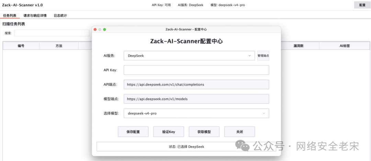Click the 搜索 input field in task list
The height and width of the screenshot is (161, 371).
point(52,33)
